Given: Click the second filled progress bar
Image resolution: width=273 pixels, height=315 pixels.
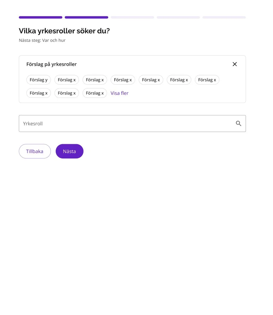Looking at the screenshot, I should coord(86,17).
